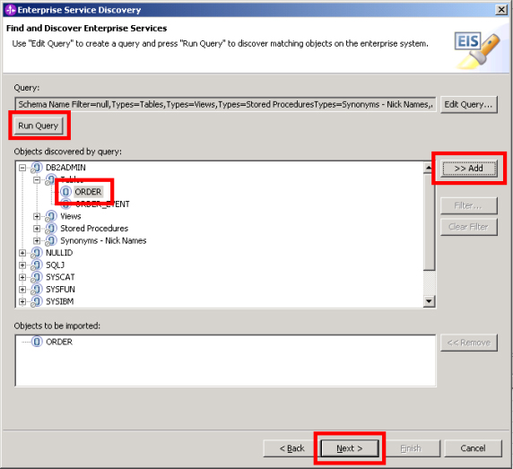Click the Views folder icon

(51, 216)
